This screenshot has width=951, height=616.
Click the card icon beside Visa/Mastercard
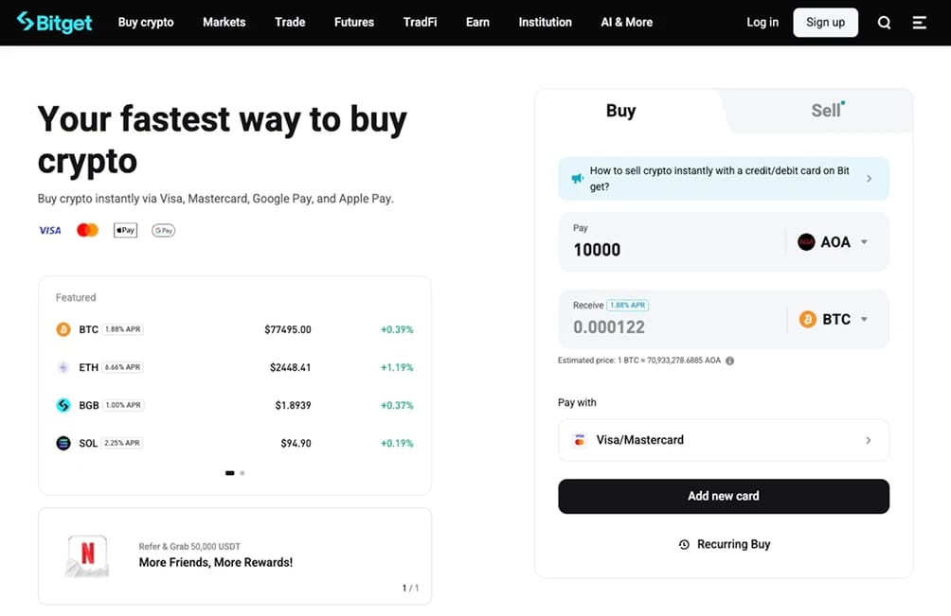579,440
